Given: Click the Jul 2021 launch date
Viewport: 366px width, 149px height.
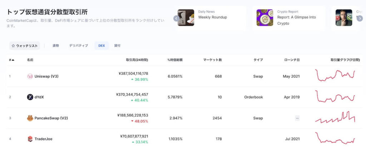Looking at the screenshot, I should click(292, 139).
